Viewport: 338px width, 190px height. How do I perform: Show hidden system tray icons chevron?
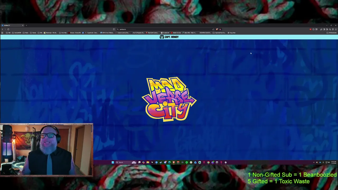(x=314, y=162)
